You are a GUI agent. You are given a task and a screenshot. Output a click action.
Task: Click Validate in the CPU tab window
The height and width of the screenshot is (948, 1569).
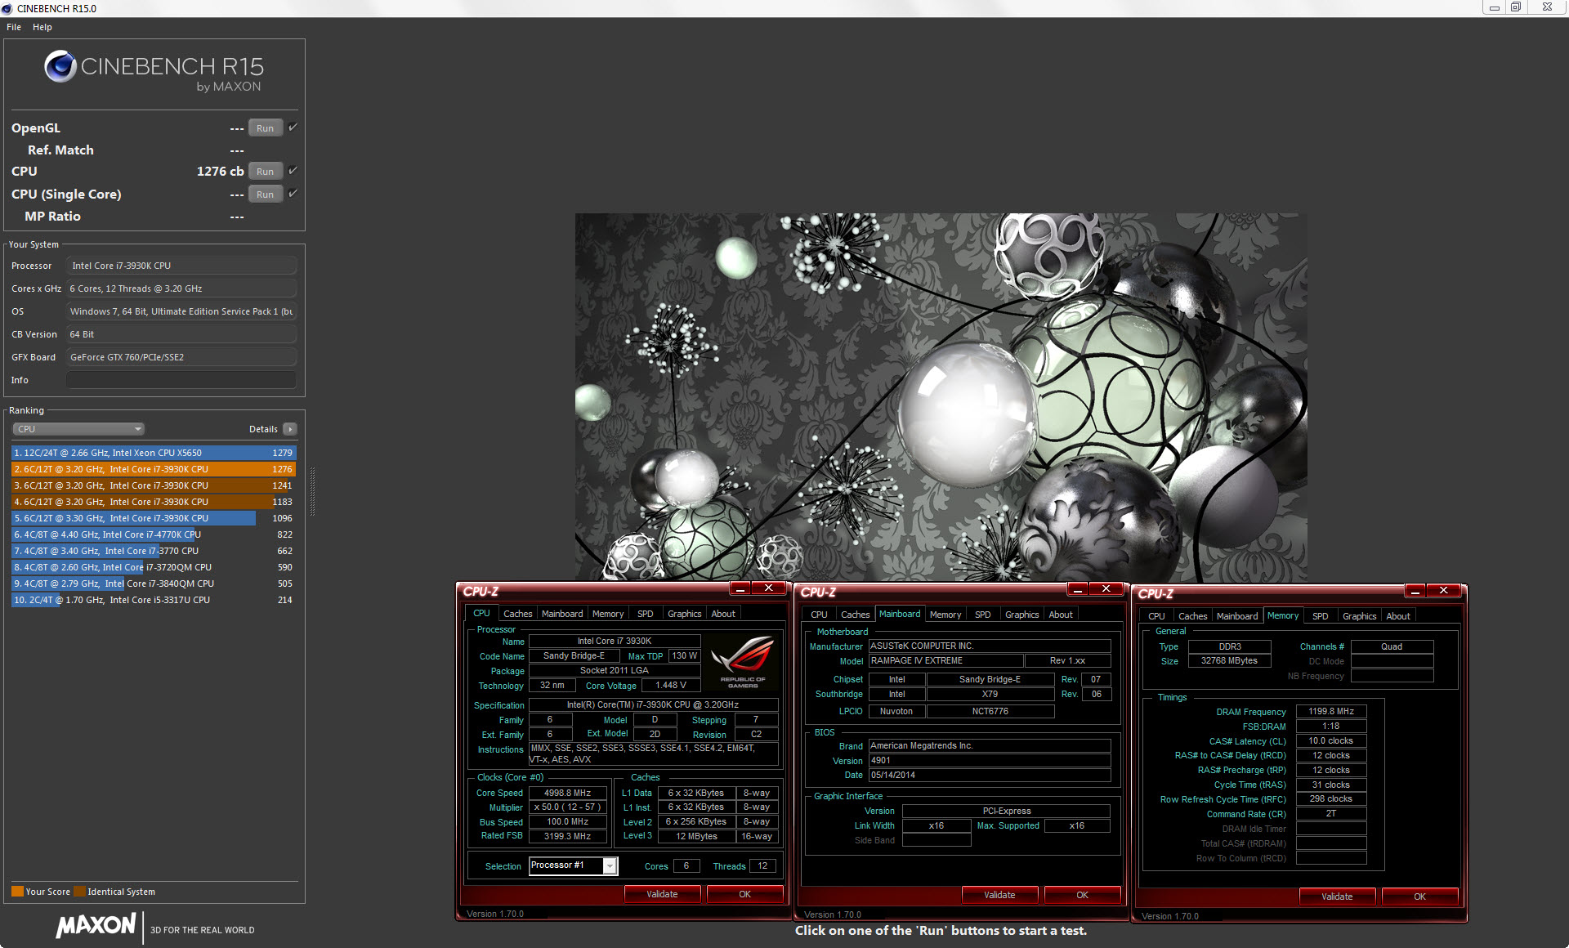pyautogui.click(x=662, y=894)
